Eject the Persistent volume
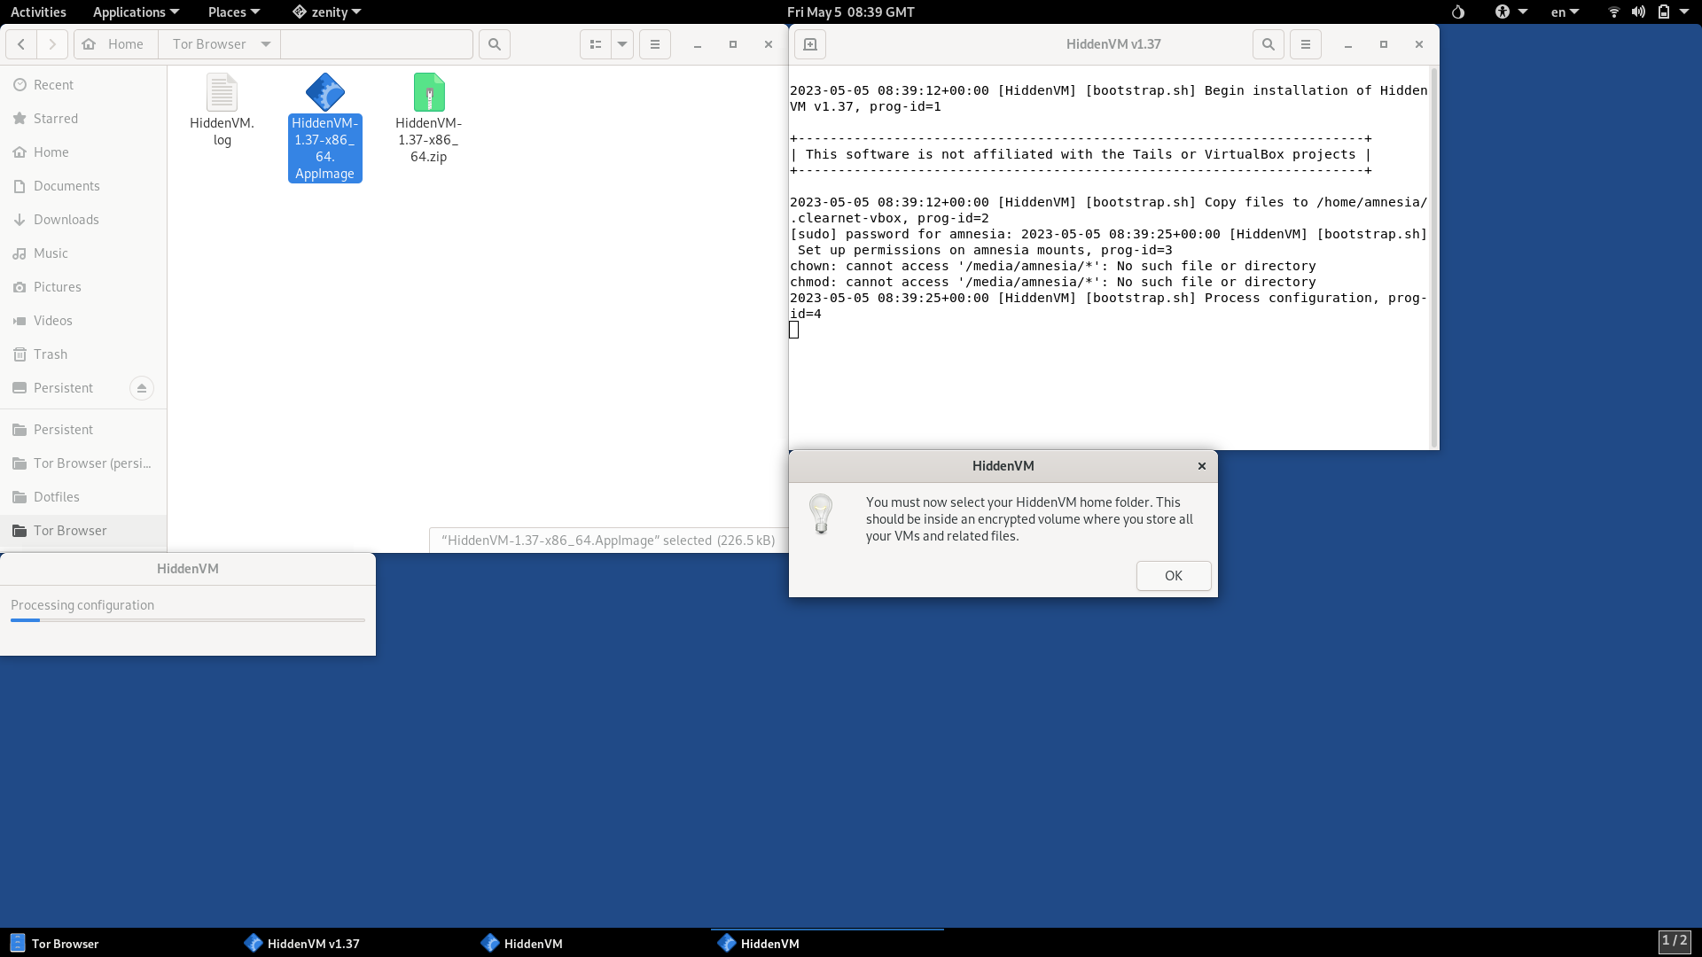Viewport: 1702px width, 957px height. (142, 388)
